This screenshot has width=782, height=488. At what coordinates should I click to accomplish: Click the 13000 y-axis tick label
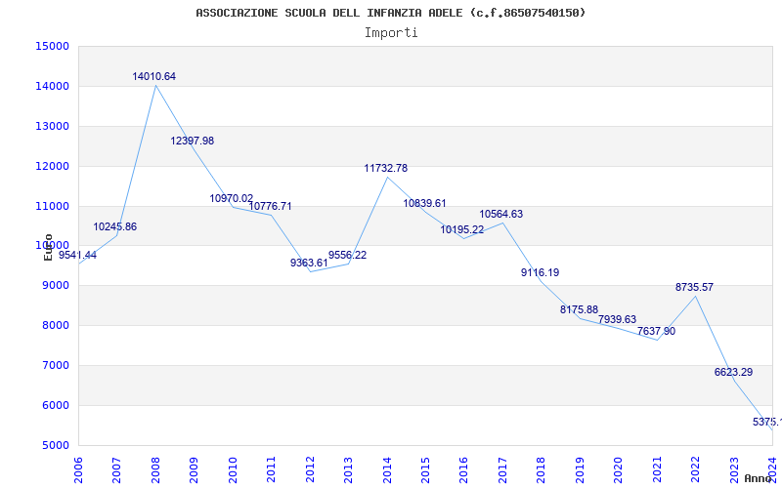click(x=52, y=126)
